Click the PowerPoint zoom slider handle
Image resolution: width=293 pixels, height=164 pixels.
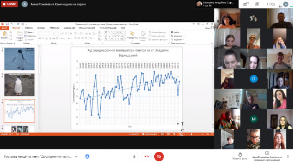191,134
